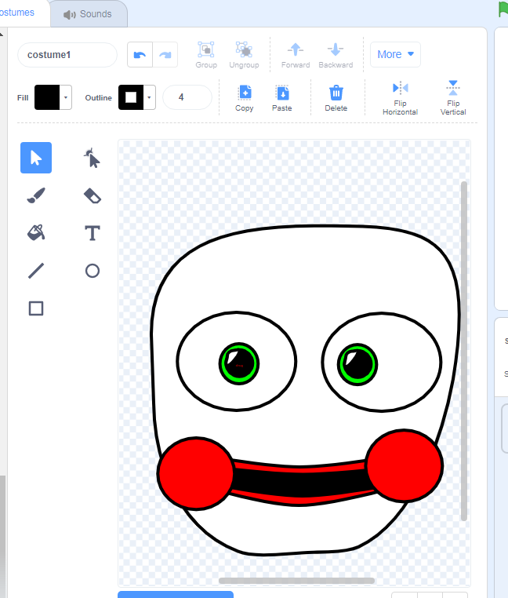Click the green flag
Screen dimensions: 508x598
503,9
